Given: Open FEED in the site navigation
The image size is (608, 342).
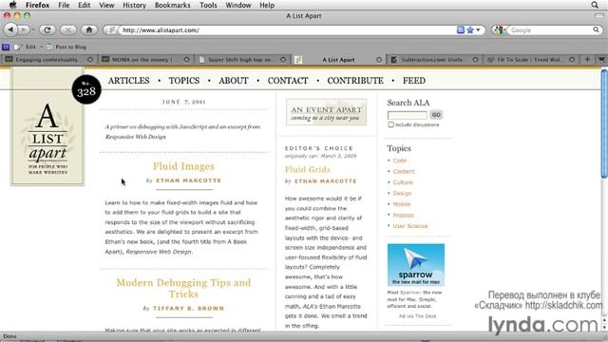Looking at the screenshot, I should (x=414, y=81).
